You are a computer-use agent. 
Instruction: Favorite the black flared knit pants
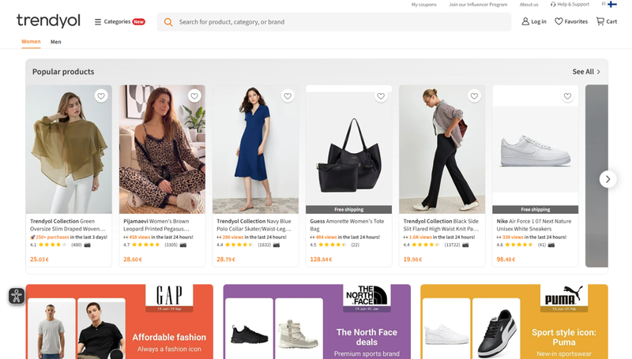click(474, 96)
